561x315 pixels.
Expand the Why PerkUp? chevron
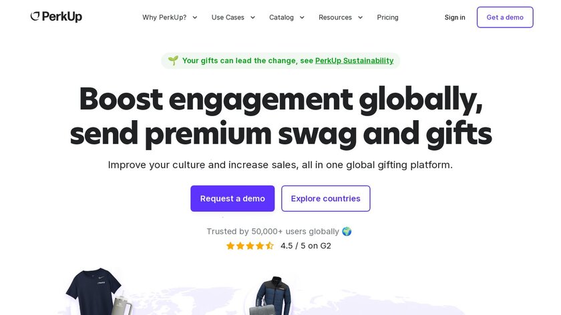pyautogui.click(x=195, y=17)
